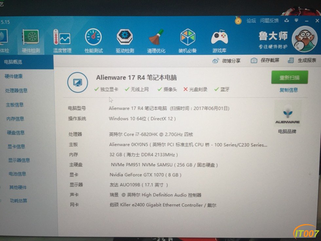321x241 pixels.
Task: Click the 主硬盘 row label
Action: coord(76,165)
